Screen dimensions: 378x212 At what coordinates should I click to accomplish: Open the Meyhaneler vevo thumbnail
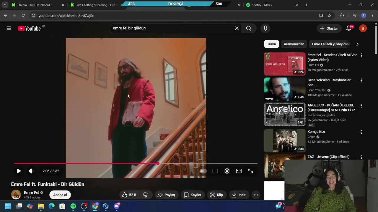(285, 89)
